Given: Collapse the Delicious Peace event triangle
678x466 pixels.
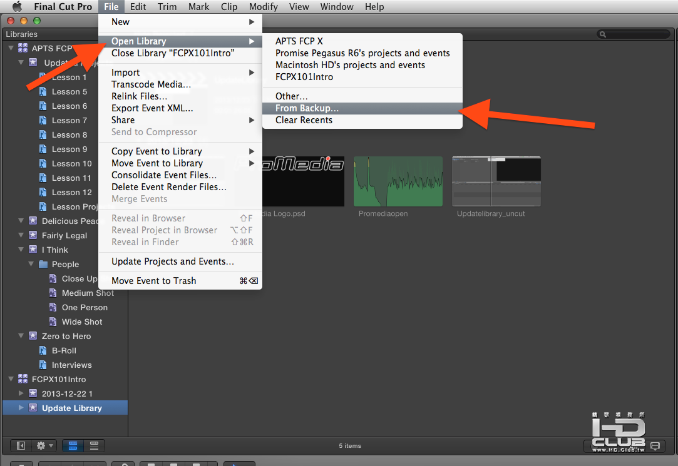Looking at the screenshot, I should [21, 220].
